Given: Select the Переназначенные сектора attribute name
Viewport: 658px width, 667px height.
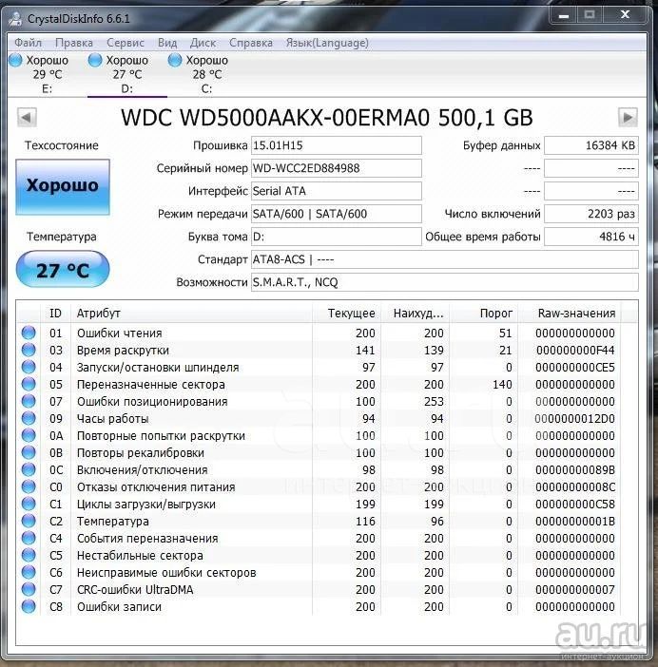Looking at the screenshot, I should click(x=150, y=385).
